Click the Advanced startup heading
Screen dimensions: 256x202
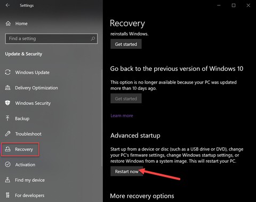[135, 136]
